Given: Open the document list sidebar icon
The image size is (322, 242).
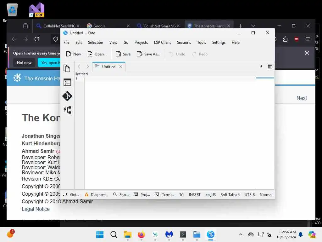Looking at the screenshot, I should pyautogui.click(x=67, y=83).
